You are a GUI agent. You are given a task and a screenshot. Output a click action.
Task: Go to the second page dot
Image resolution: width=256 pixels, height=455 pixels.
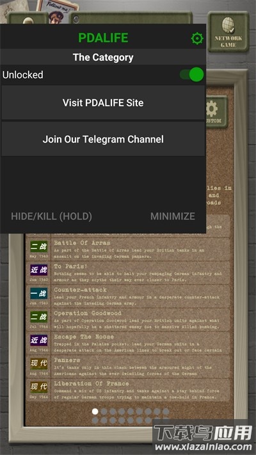coord(104,411)
